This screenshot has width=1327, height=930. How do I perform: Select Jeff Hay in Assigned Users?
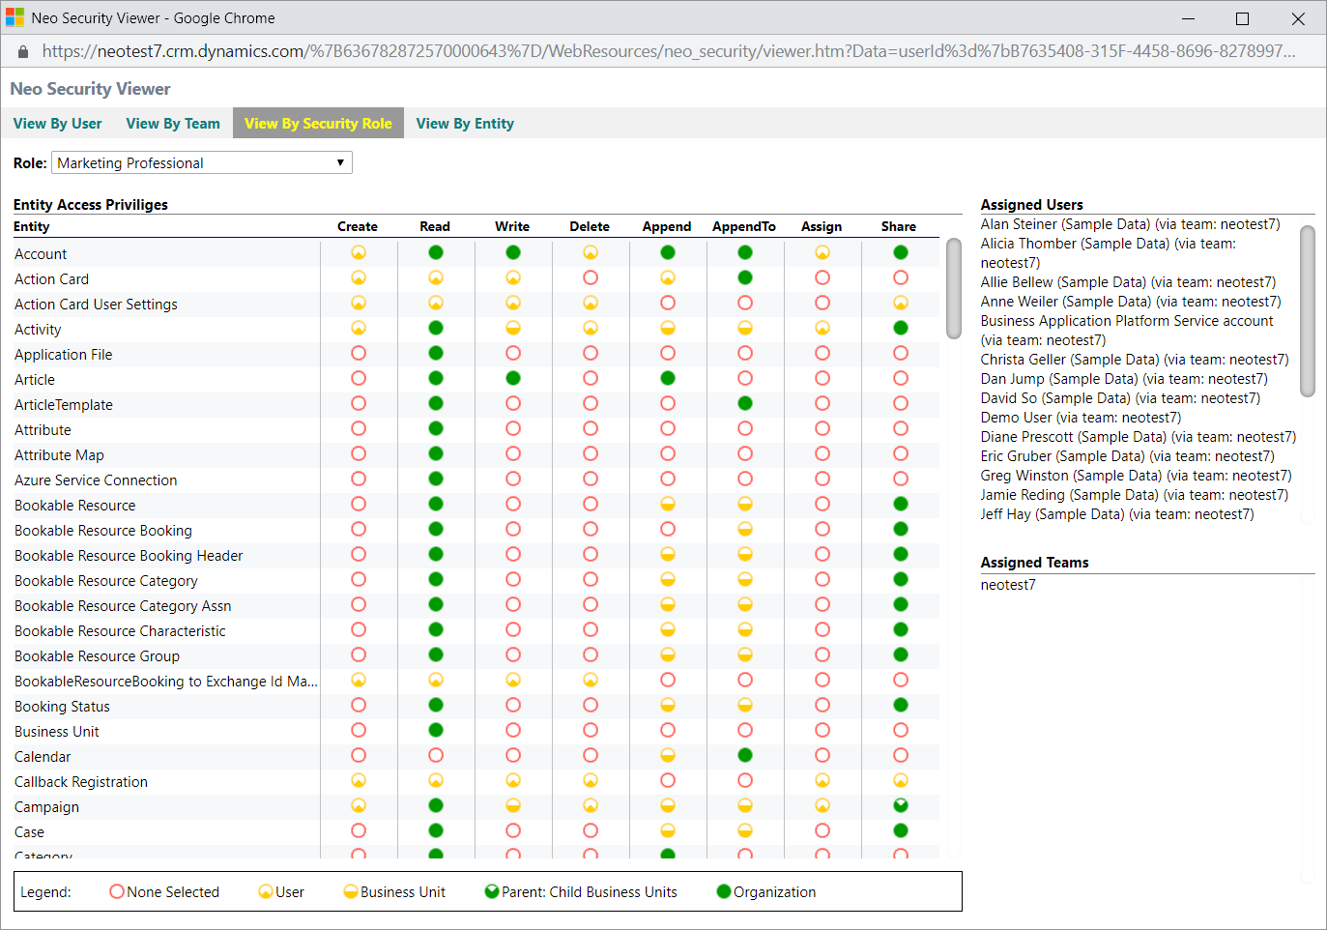1117,514
